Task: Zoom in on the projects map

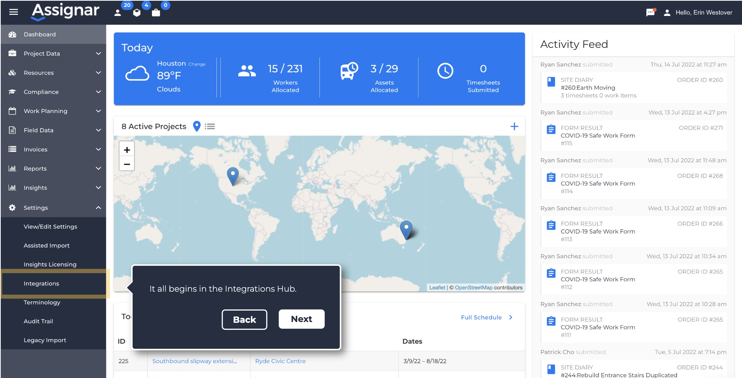Action: (x=127, y=150)
